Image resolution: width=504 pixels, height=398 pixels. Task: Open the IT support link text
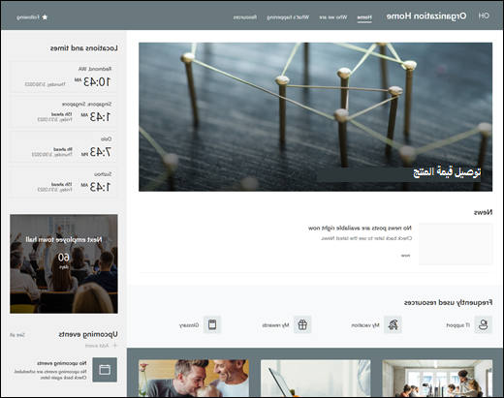[x=457, y=325]
